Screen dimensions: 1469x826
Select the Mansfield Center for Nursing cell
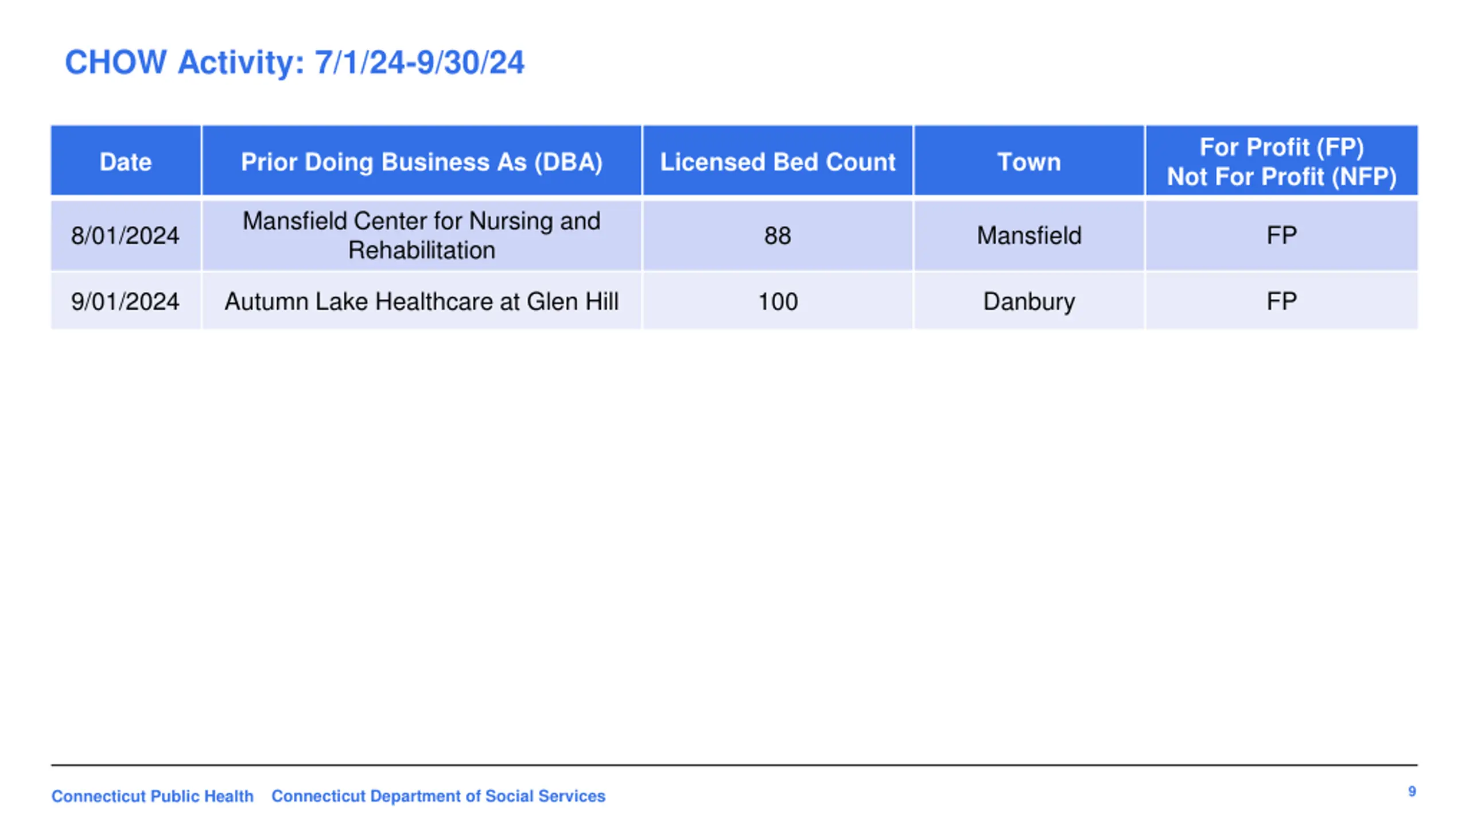click(x=422, y=235)
